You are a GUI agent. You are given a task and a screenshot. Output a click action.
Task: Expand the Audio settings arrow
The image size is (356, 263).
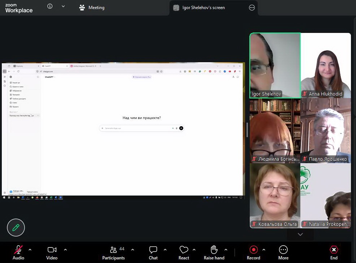click(x=30, y=250)
